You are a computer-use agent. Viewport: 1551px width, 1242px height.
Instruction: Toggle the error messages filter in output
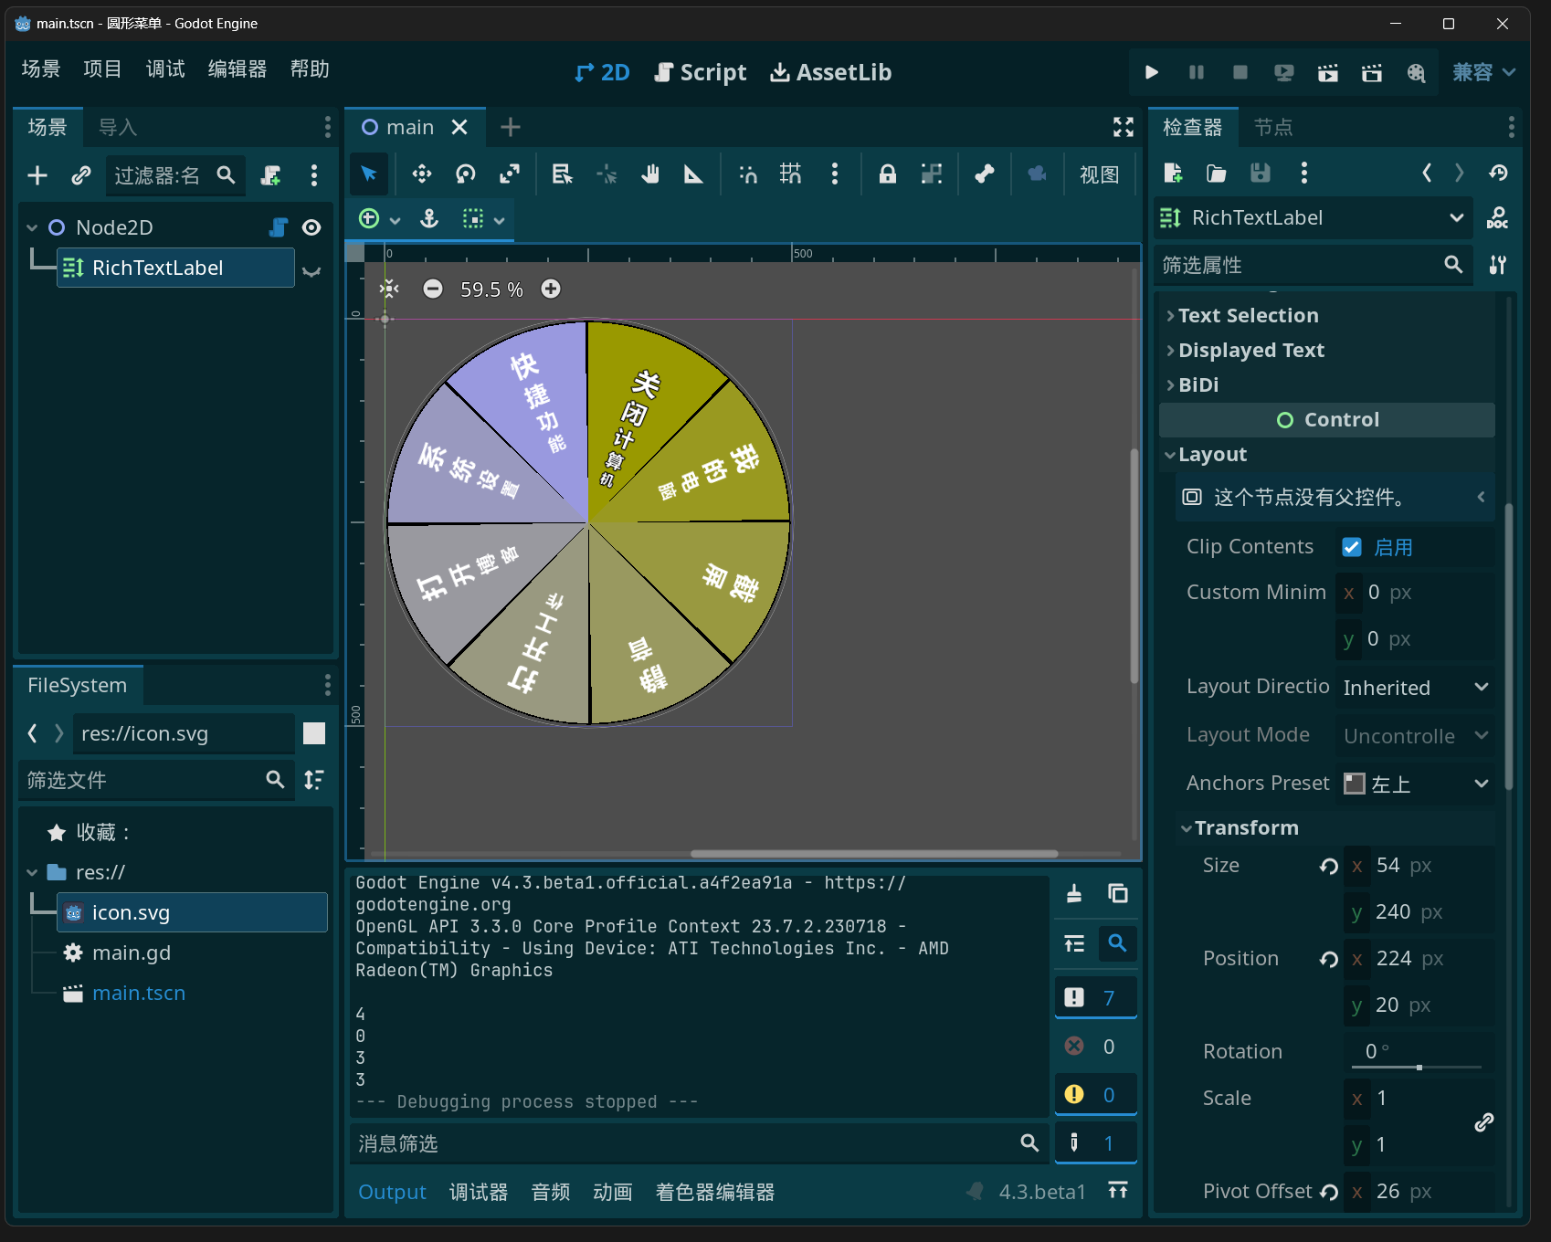click(x=1095, y=1047)
